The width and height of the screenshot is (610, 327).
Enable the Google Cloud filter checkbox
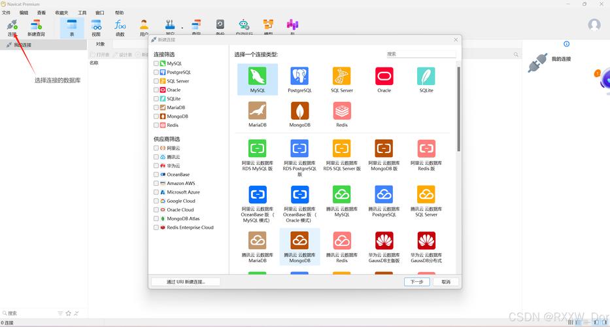pyautogui.click(x=156, y=201)
